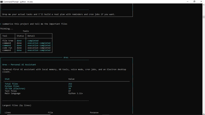Viewport: 205px width, 115px height.
Task: Click the 'Python files' stat label
Action: pos(12,86)
